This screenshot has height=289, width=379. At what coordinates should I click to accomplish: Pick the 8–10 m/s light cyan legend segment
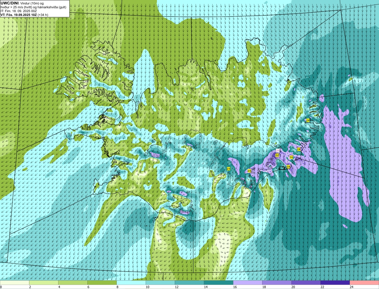click(x=131, y=282)
